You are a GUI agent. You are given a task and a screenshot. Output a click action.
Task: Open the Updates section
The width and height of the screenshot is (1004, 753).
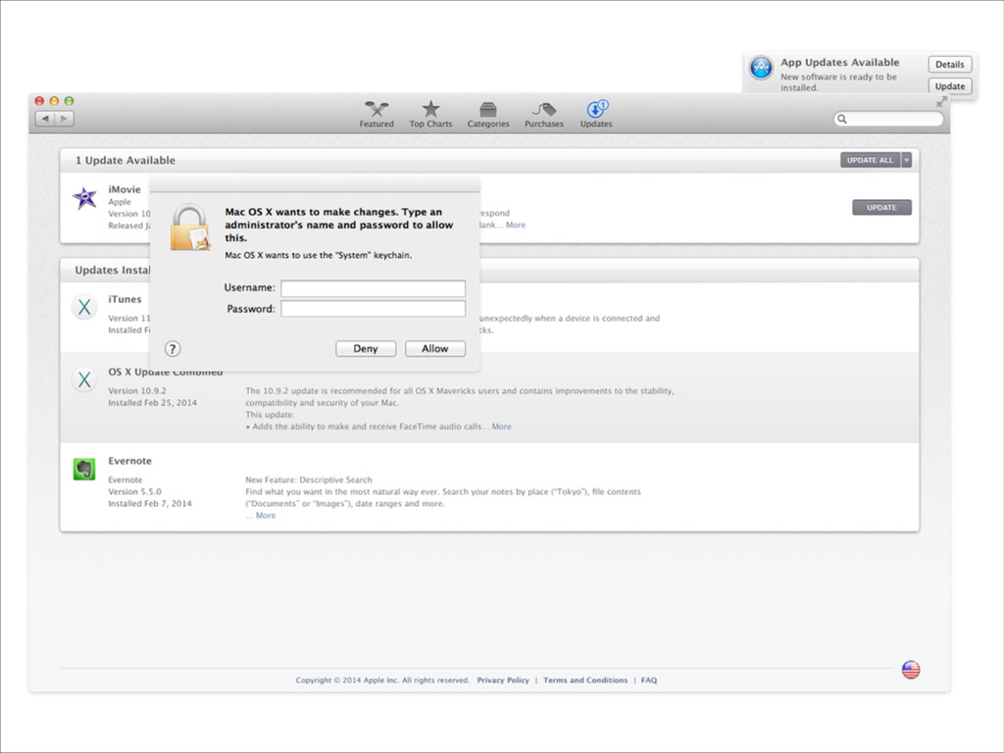tap(596, 115)
